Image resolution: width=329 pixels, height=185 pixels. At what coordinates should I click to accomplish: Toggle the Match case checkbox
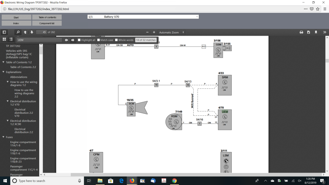tap(99, 40)
